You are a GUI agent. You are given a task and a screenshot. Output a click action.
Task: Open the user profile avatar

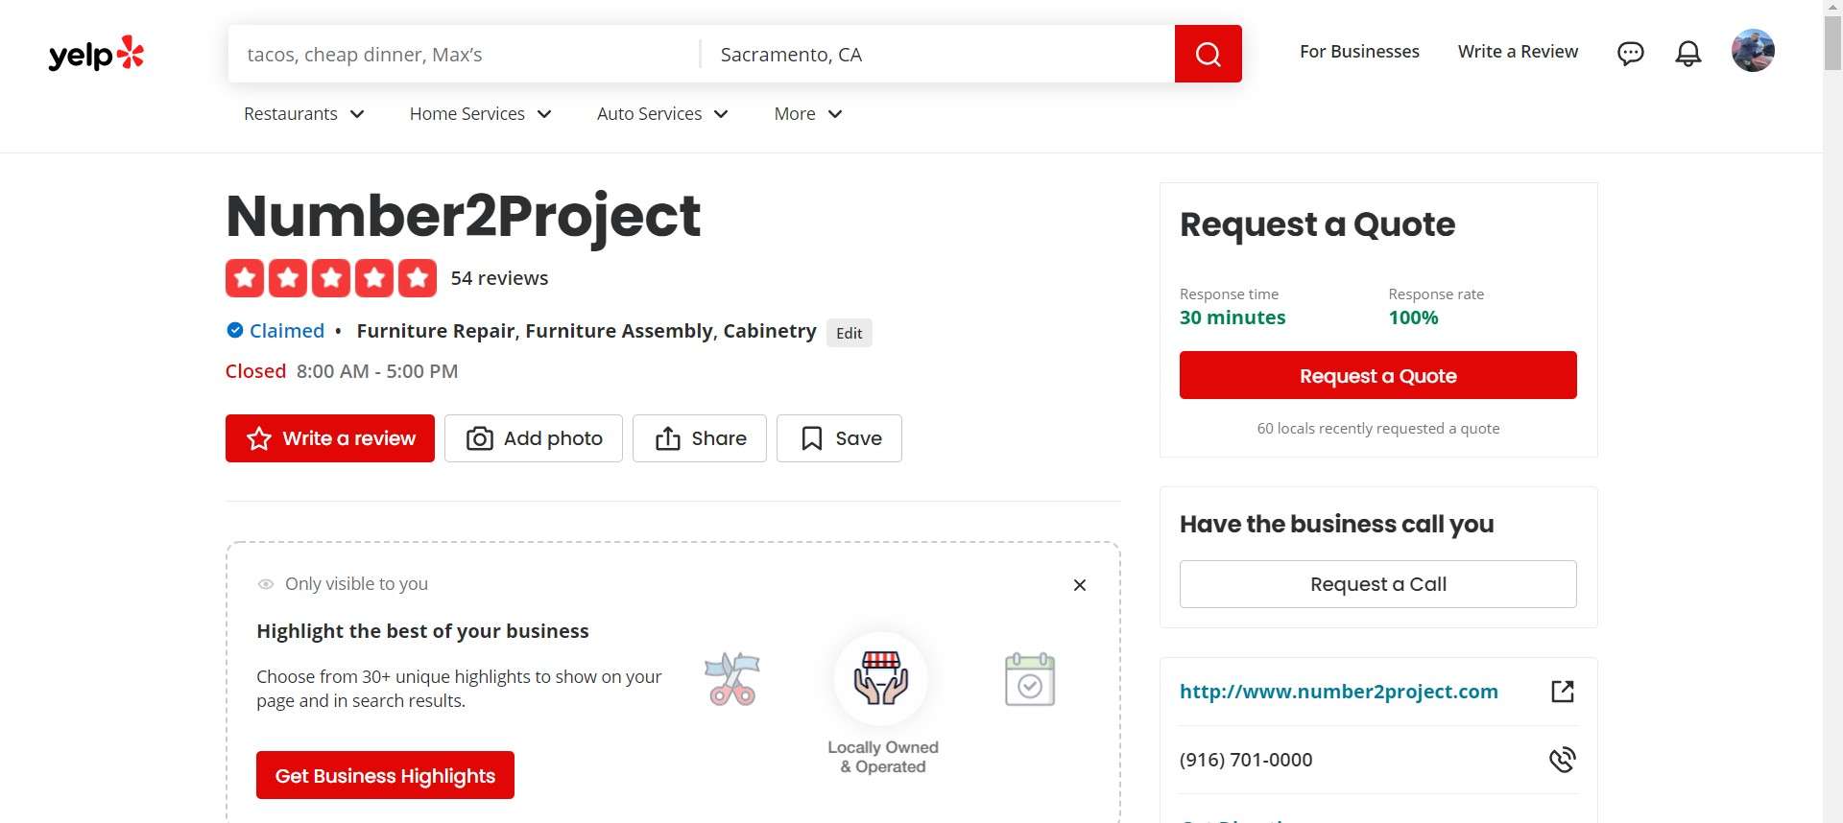coord(1753,51)
